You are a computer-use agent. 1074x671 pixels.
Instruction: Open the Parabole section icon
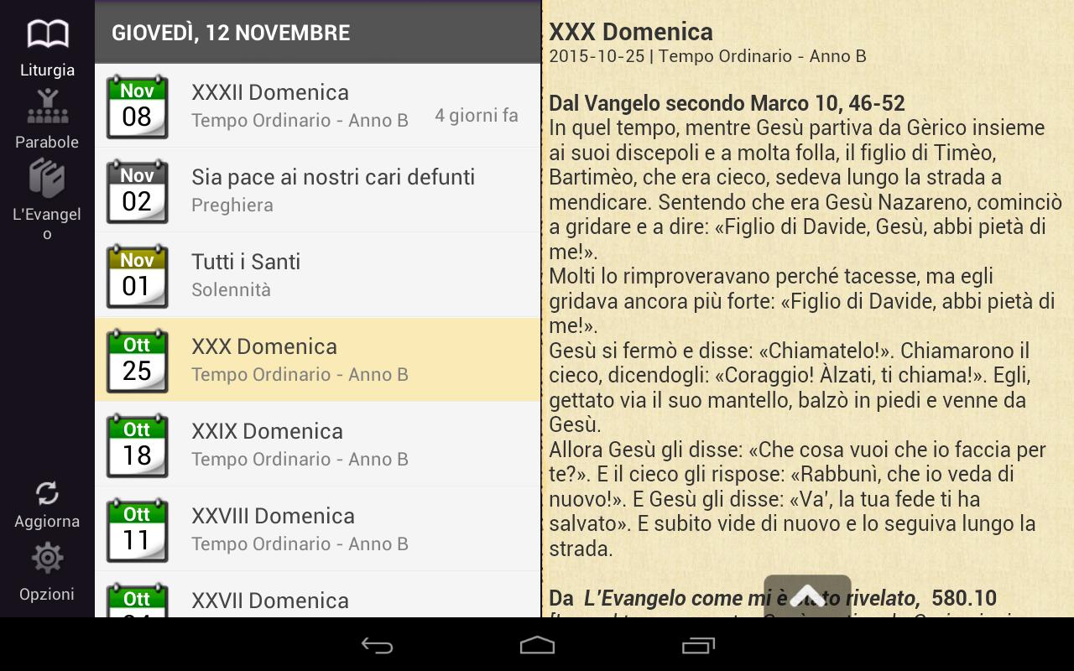pos(47,106)
